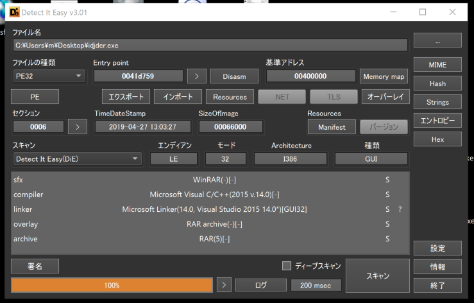The image size is (474, 303).
Task: Open the Resources button in PE row
Action: click(230, 97)
